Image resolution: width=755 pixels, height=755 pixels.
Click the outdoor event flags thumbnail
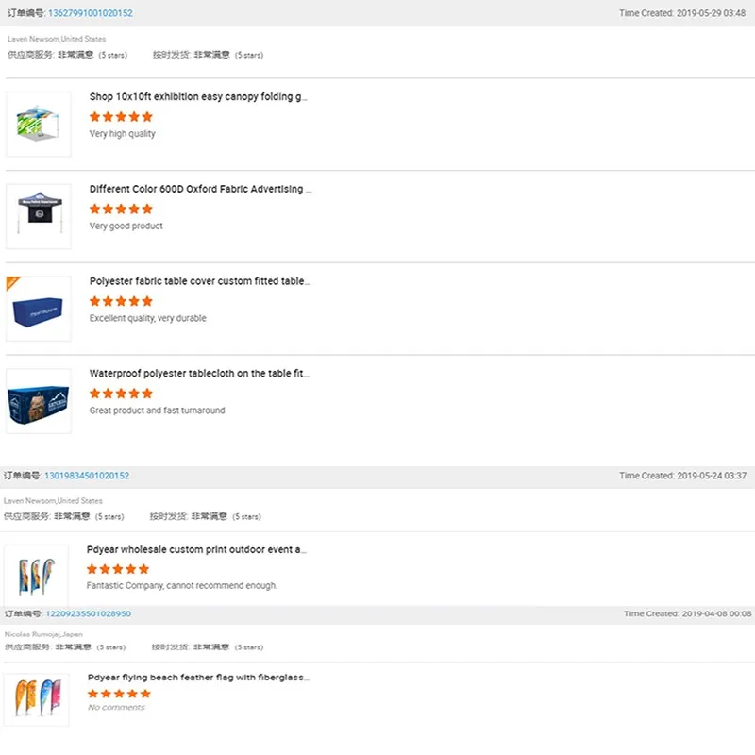pyautogui.click(x=36, y=576)
